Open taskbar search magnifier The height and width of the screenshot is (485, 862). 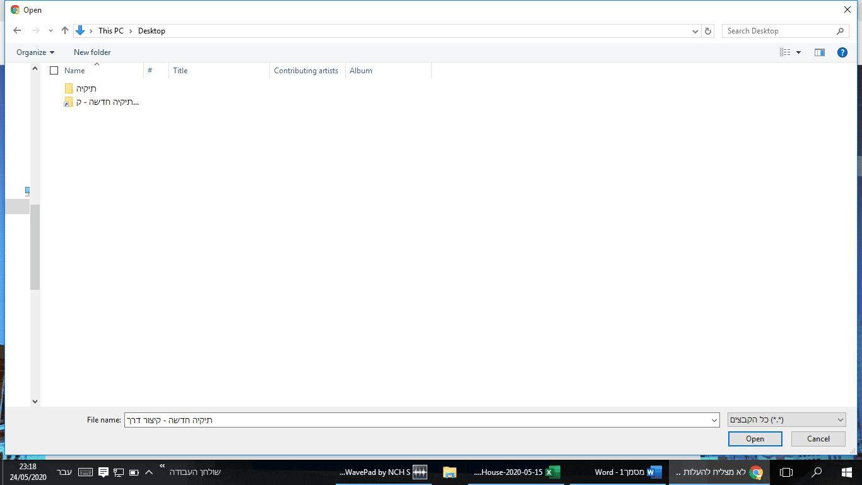tap(817, 472)
